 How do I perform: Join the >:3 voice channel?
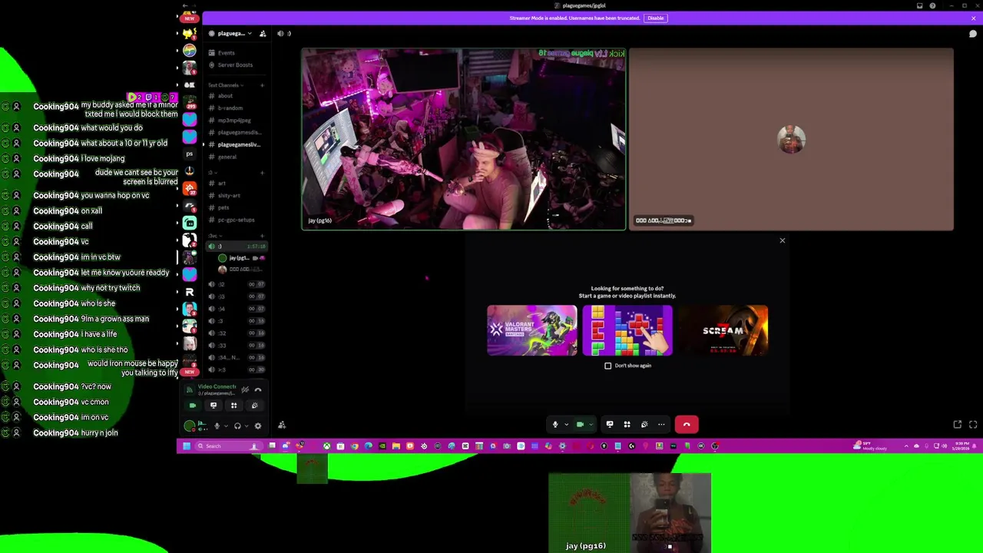(237, 370)
